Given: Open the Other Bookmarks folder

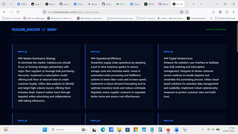Looking at the screenshot, I should tap(226, 18).
